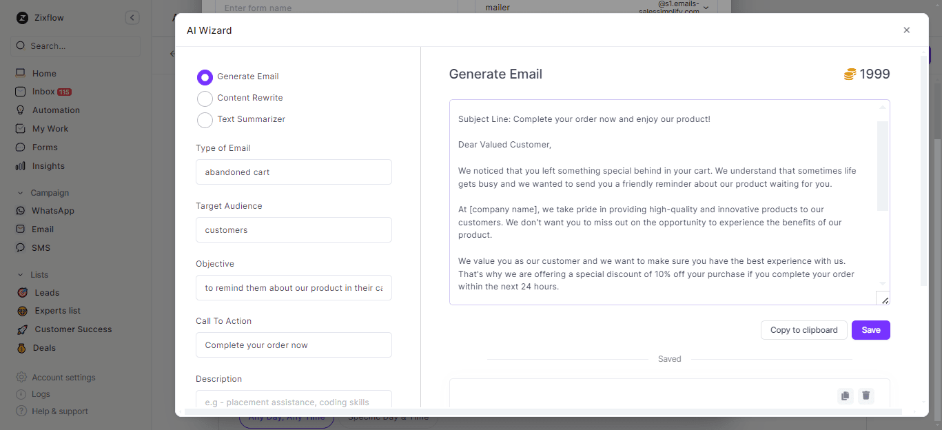Click the credits coins icon
Viewport: 942px width, 430px height.
click(850, 74)
